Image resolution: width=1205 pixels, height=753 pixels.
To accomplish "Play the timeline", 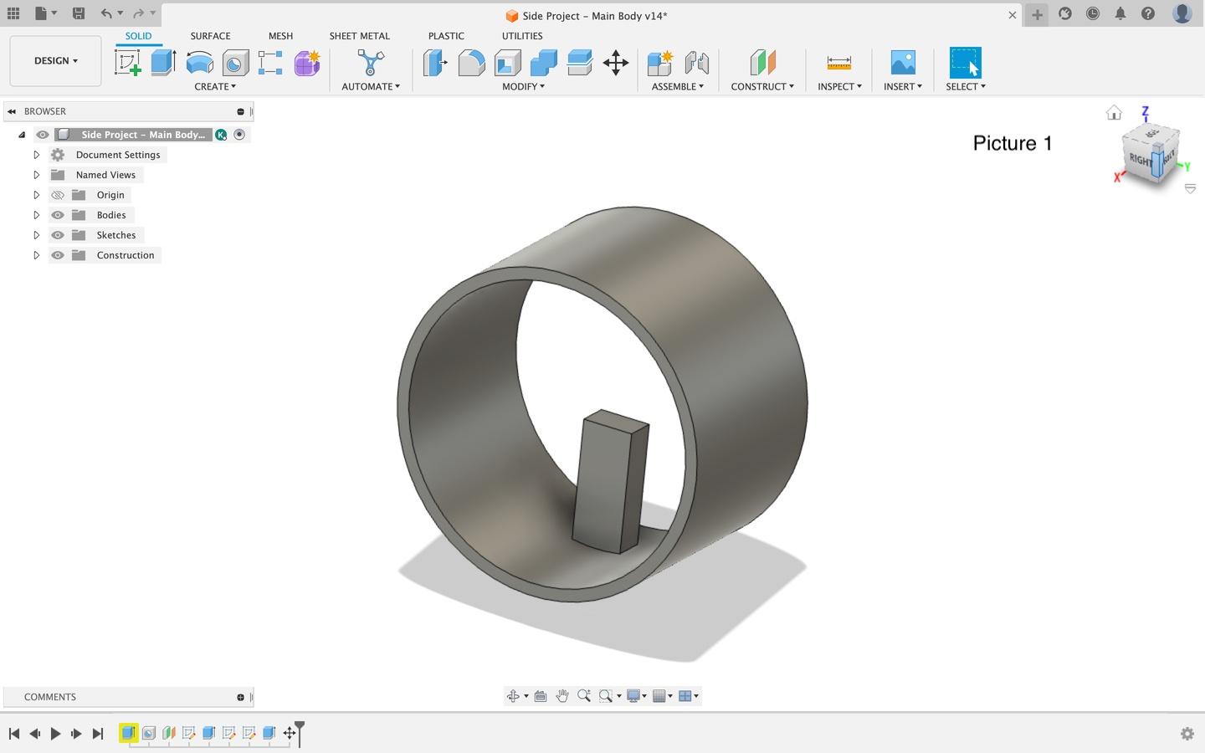I will click(55, 734).
